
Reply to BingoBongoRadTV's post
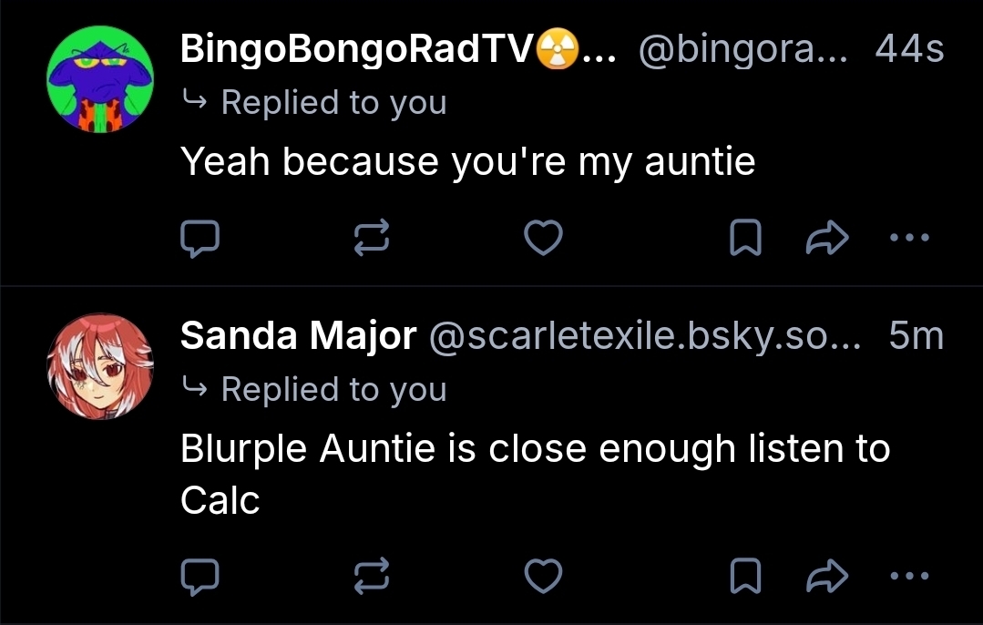coord(200,239)
